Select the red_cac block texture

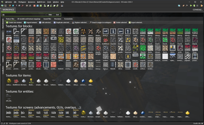(39, 66)
